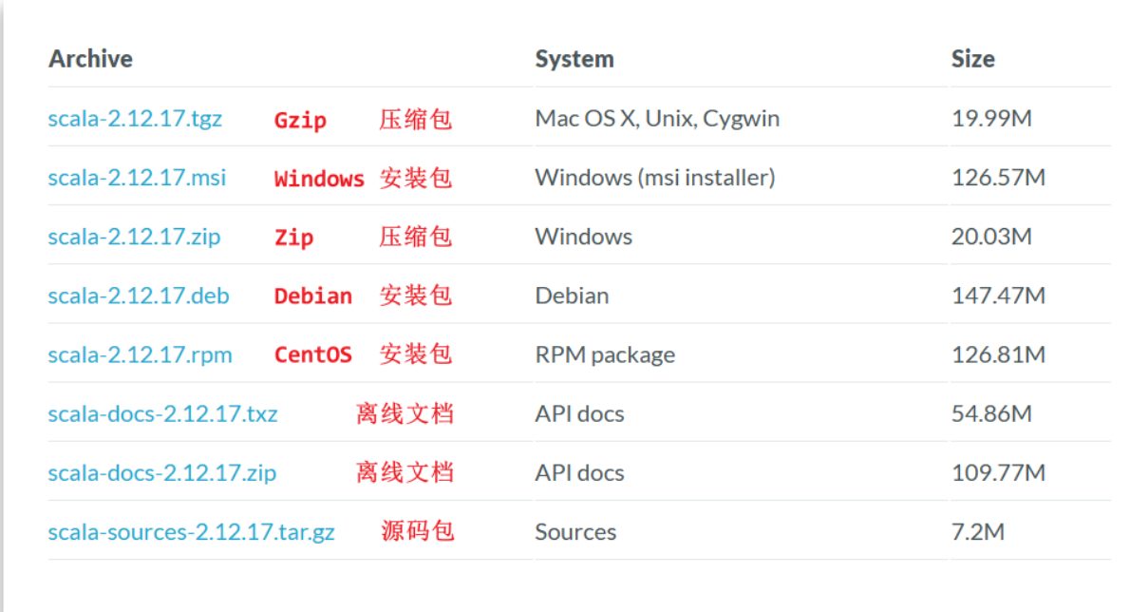Viewport: 1130px width, 612px height.
Task: Download scala-docs-2.12.17.zip offline docs
Action: [162, 473]
